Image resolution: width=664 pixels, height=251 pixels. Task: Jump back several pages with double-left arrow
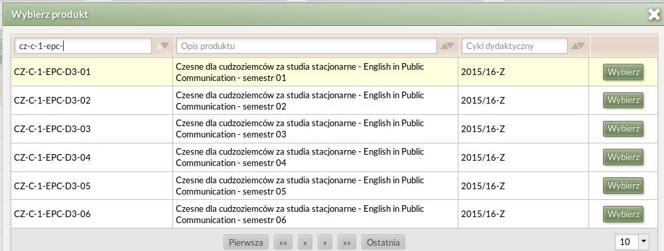[x=283, y=242]
